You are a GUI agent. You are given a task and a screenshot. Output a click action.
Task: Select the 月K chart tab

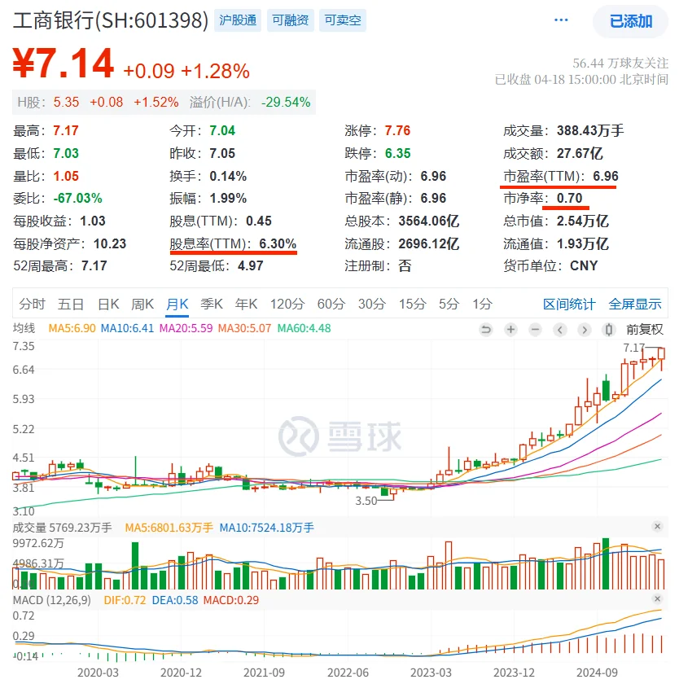(177, 304)
